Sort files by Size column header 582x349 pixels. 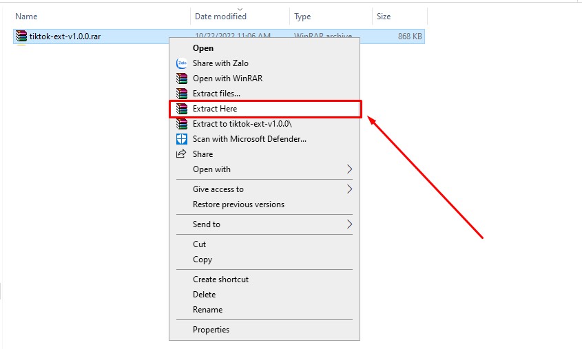pos(384,16)
